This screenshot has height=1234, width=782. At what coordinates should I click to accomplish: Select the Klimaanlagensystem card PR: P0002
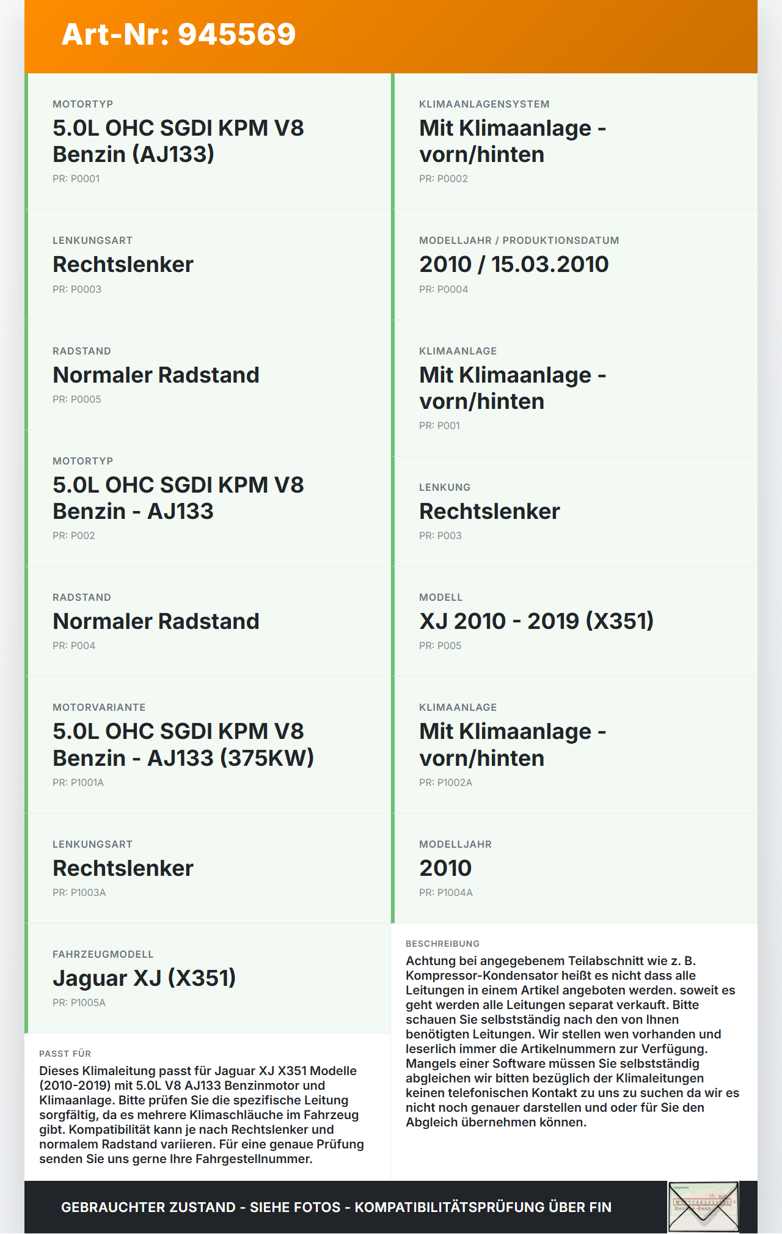(574, 141)
